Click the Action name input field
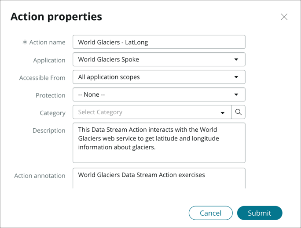The width and height of the screenshot is (301, 228). click(x=159, y=42)
